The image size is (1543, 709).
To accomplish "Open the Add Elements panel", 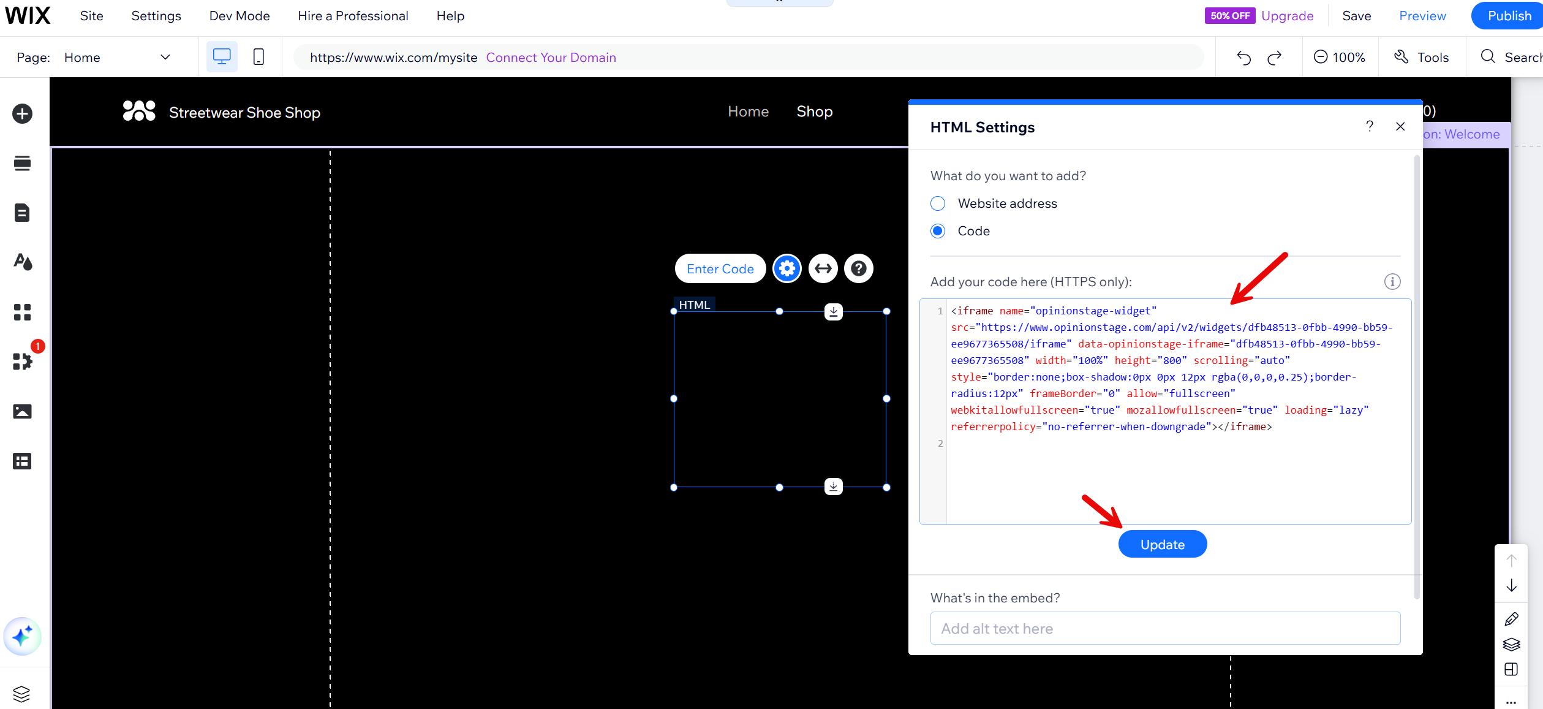I will click(x=22, y=113).
